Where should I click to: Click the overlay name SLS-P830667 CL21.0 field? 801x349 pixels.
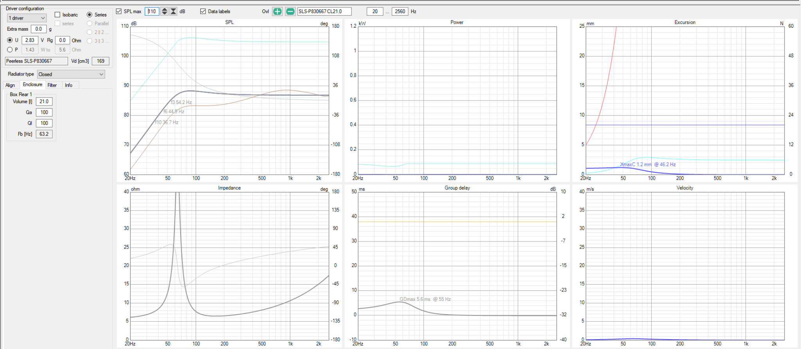[324, 11]
